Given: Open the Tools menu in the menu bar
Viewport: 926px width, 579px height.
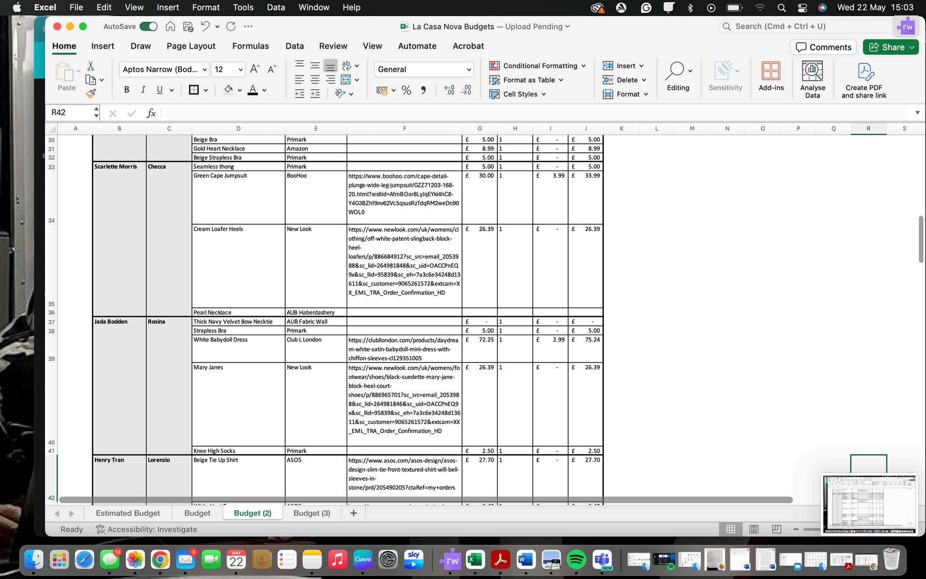Looking at the screenshot, I should coord(243,8).
